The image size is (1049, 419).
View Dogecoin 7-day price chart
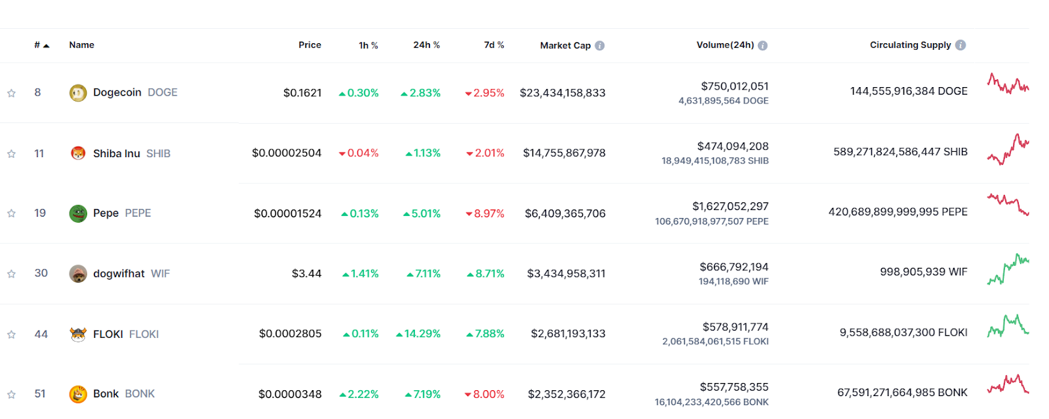(x=1008, y=83)
